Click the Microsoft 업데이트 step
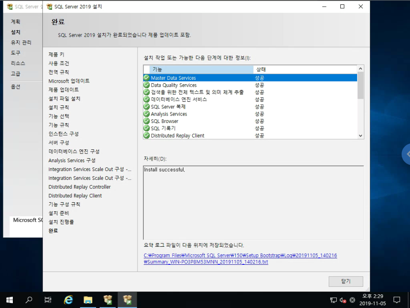Image resolution: width=410 pixels, height=308 pixels. point(69,81)
